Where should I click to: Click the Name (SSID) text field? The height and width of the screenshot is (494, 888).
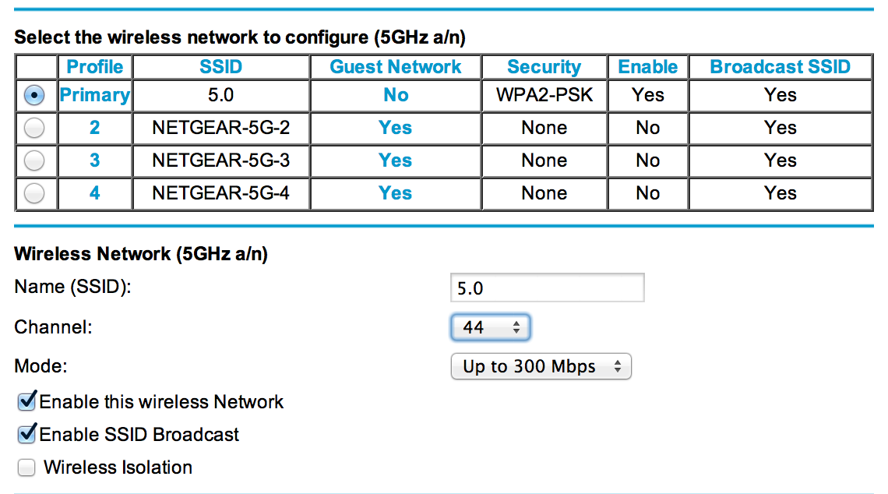pyautogui.click(x=547, y=288)
